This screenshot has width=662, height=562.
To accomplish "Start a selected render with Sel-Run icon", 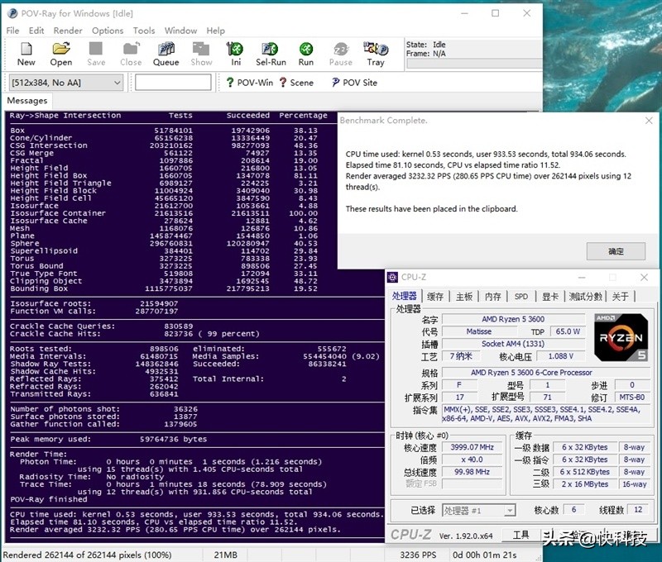I will tap(269, 52).
